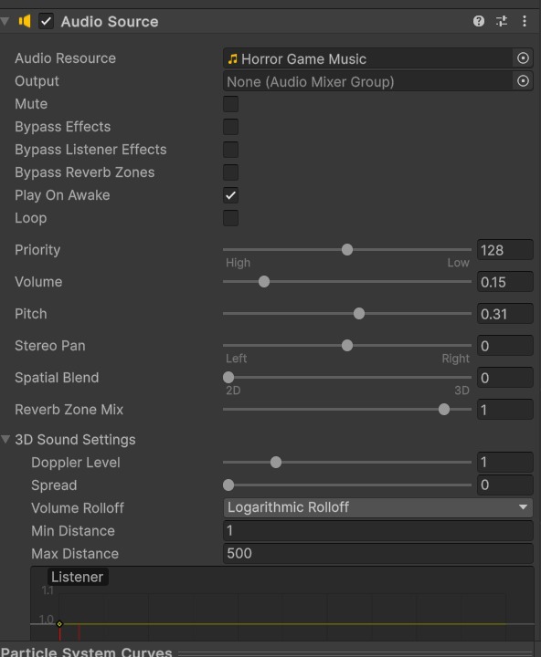Disable the Audio Source component checkbox
Screen dimensions: 541x657
(47, 21)
